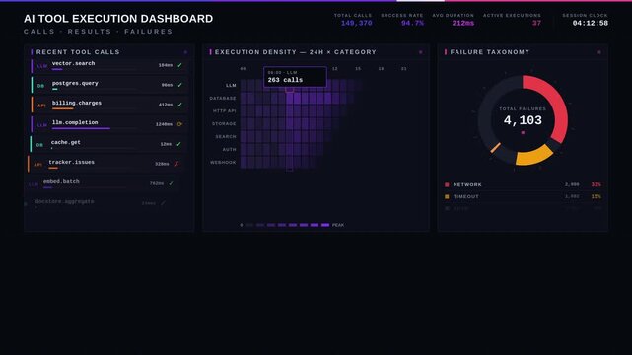Click the 33% value in NETWORK row
The width and height of the screenshot is (632, 355).
597,185
